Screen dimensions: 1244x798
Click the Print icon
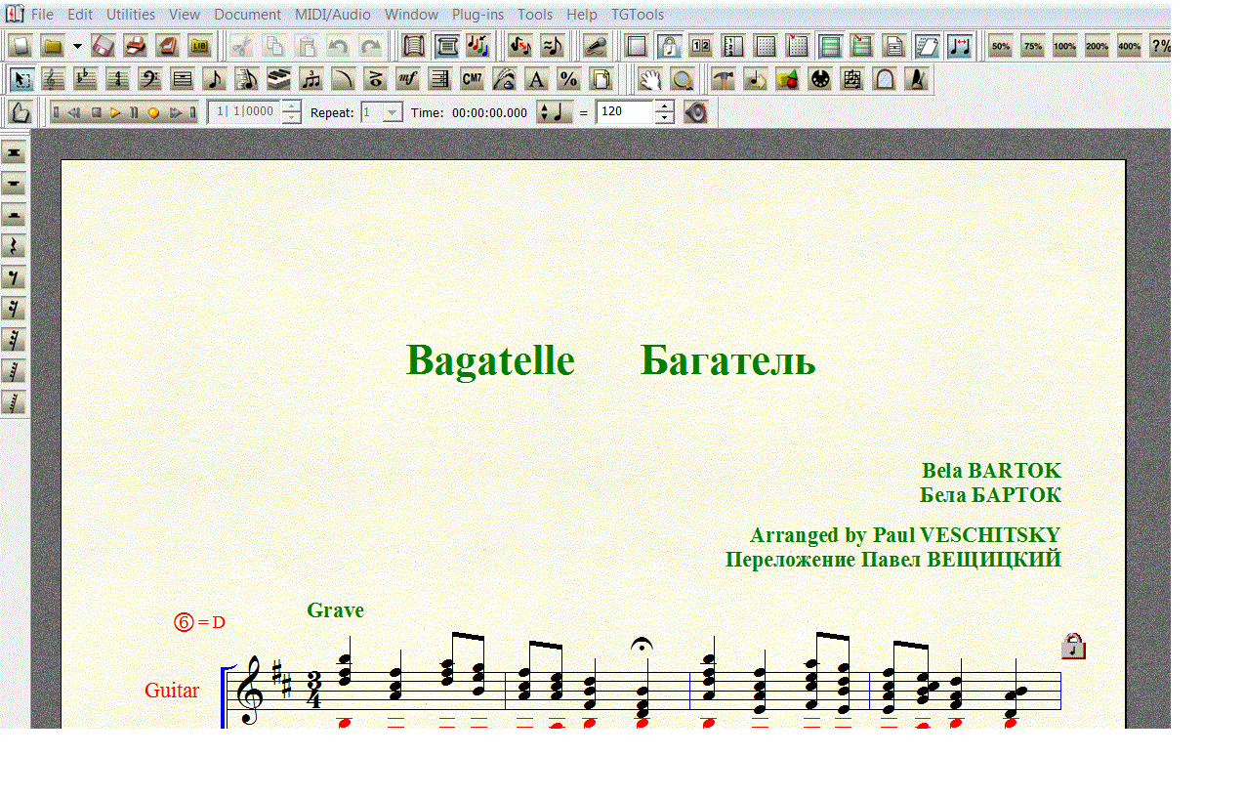[136, 46]
